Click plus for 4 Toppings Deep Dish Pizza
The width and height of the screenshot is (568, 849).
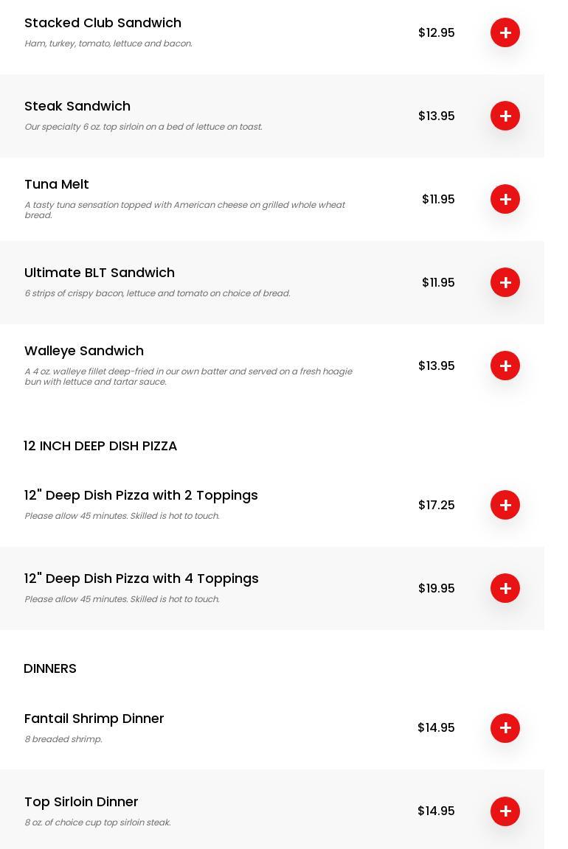pos(505,588)
